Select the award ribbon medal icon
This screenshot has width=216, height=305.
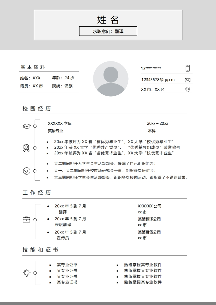pyautogui.click(x=26, y=148)
